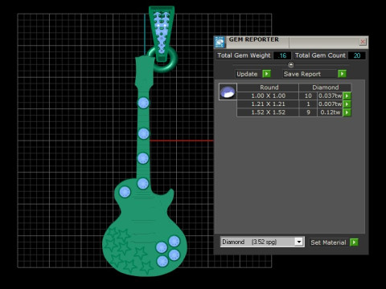Image resolution: width=386 pixels, height=289 pixels.
Task: Click the green Save Report arrow
Action: click(342, 74)
